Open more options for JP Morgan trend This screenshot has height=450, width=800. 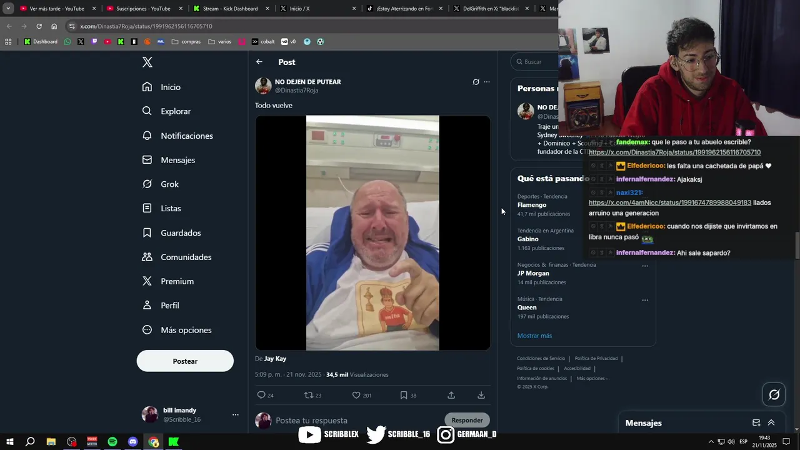645,266
